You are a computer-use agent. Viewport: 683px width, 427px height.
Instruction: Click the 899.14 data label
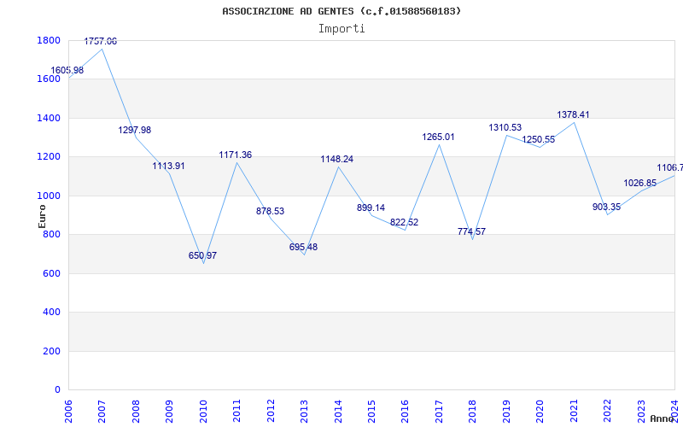[x=371, y=208]
